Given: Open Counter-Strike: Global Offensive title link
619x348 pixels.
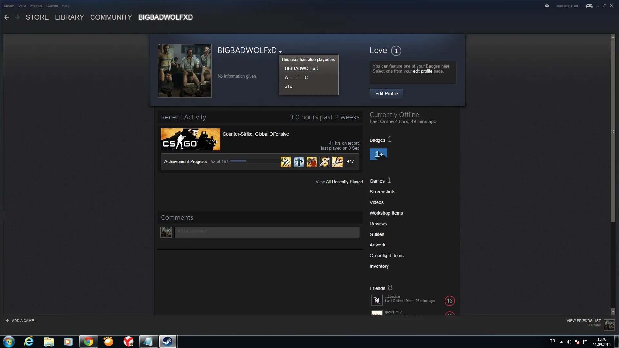Looking at the screenshot, I should 256,134.
